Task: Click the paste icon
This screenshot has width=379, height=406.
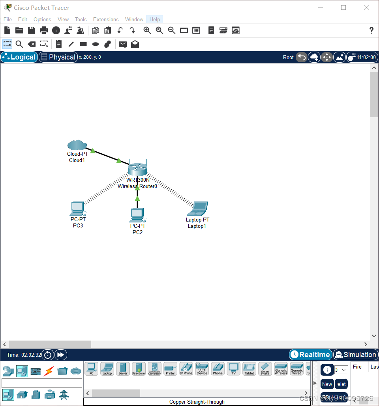Action: coord(108,31)
